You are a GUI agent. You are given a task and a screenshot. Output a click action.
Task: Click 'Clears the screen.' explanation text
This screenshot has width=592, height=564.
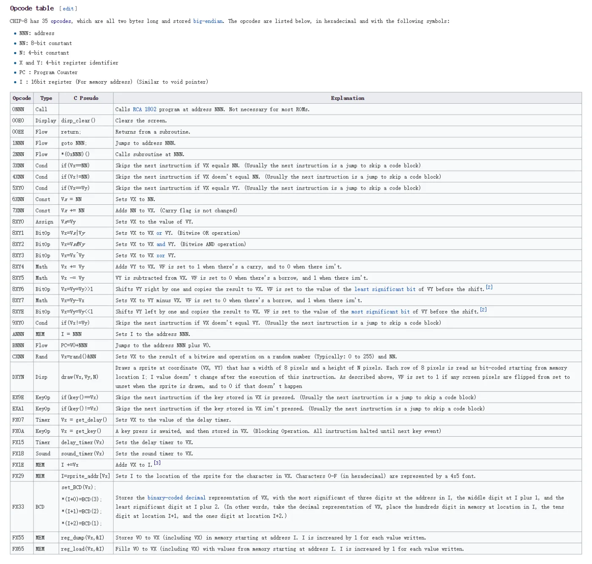click(x=141, y=121)
